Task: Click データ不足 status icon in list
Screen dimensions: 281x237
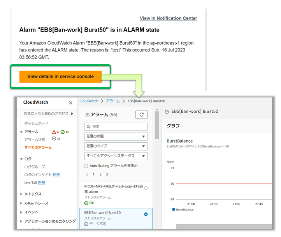Action: (86, 224)
